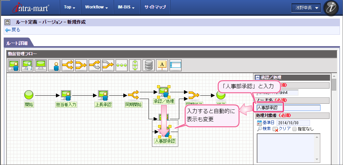Click the round 'i' logo button

pyautogui.click(x=331, y=8)
